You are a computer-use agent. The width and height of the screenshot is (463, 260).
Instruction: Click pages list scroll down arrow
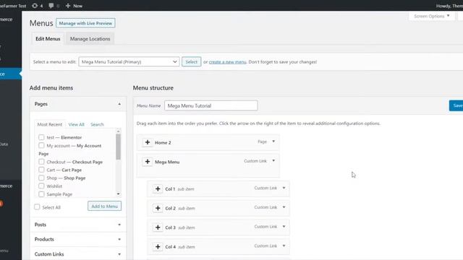click(x=118, y=194)
